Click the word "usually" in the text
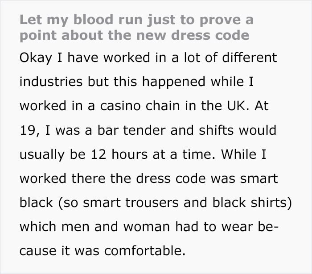The image size is (312, 274). coord(42,155)
